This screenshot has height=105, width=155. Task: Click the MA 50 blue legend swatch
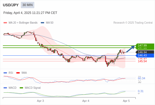click(x=43, y=23)
